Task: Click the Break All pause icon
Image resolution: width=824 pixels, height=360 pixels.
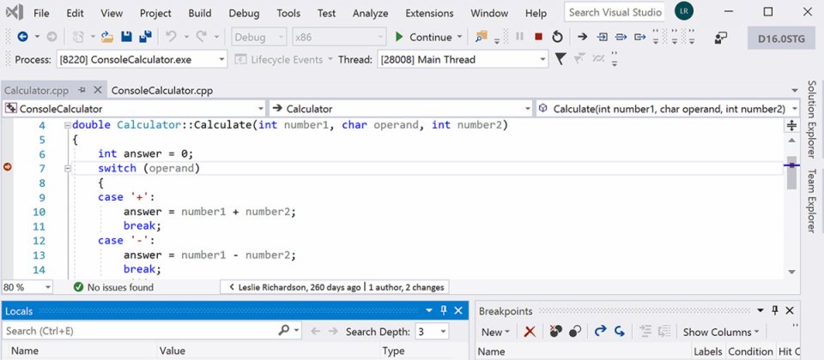Action: (520, 37)
